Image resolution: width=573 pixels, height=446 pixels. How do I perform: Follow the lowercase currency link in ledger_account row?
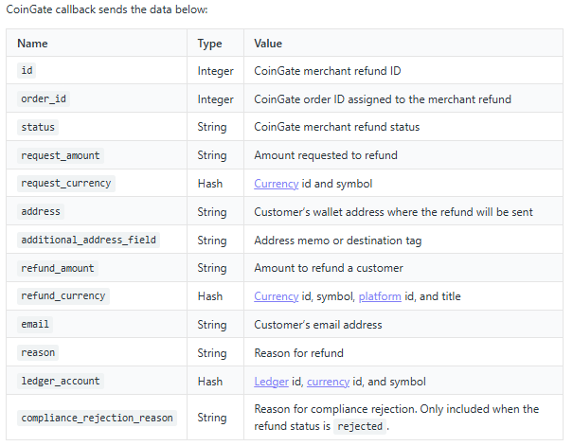tap(328, 382)
